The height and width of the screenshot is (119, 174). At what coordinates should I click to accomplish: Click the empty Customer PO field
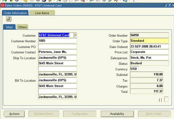point(58,47)
